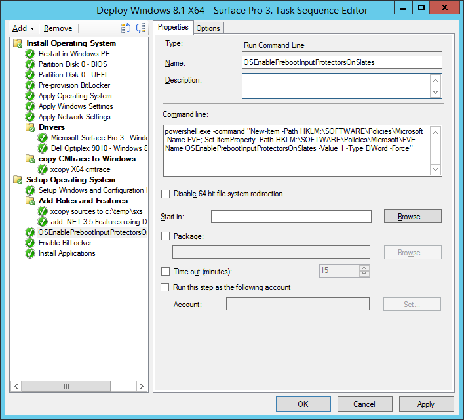Click green check icon beside Apply Operating System
The height and width of the screenshot is (420, 464).
point(30,96)
